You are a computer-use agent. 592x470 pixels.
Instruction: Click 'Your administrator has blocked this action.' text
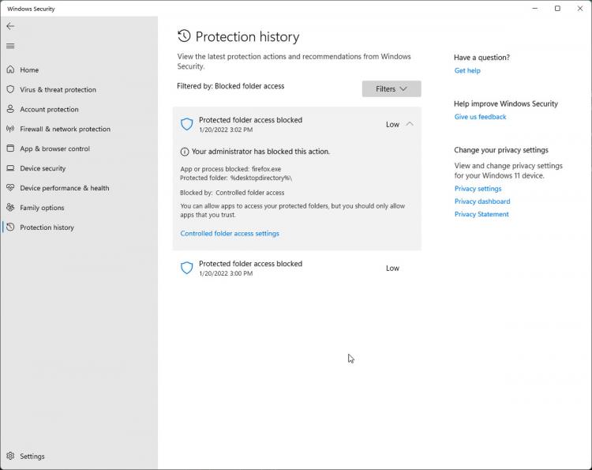tap(260, 152)
